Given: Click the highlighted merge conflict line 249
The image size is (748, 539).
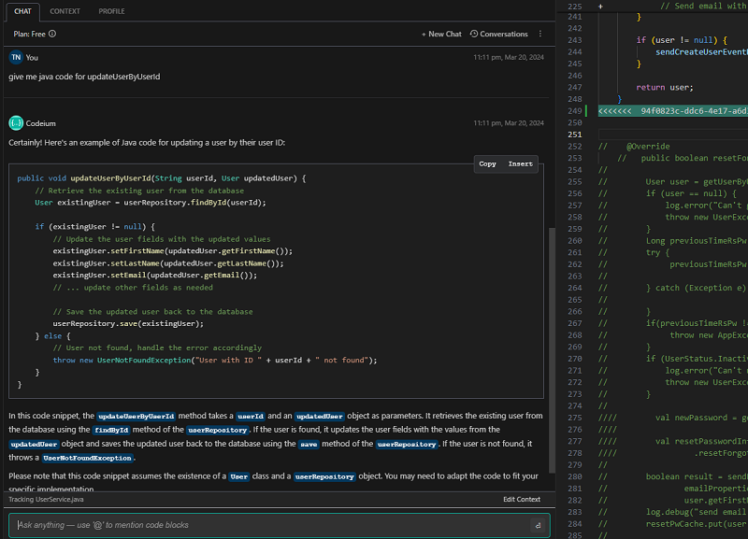Looking at the screenshot, I should click(673, 110).
